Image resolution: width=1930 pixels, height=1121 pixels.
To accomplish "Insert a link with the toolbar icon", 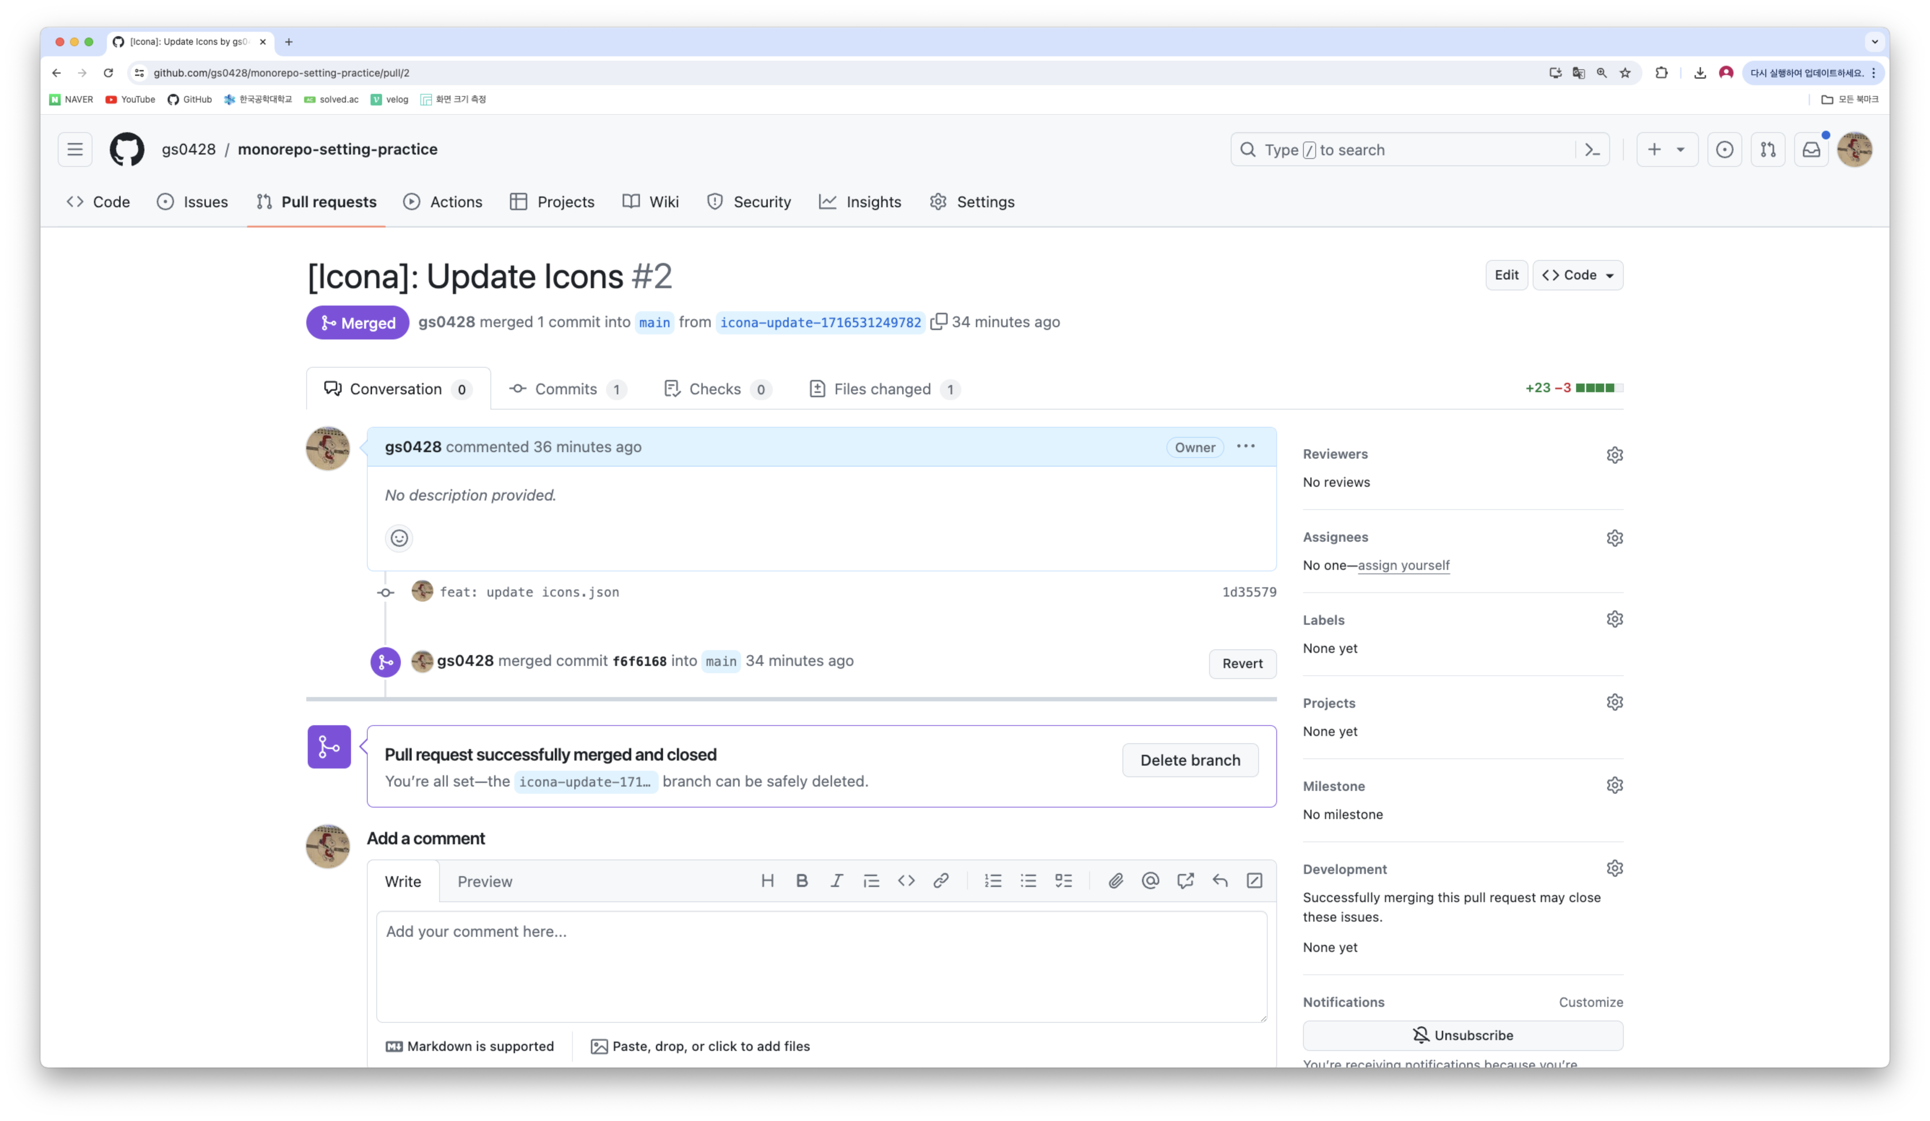I will coord(940,881).
